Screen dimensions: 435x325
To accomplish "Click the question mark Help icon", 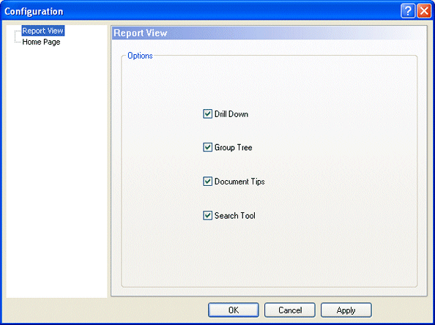I will 408,11.
